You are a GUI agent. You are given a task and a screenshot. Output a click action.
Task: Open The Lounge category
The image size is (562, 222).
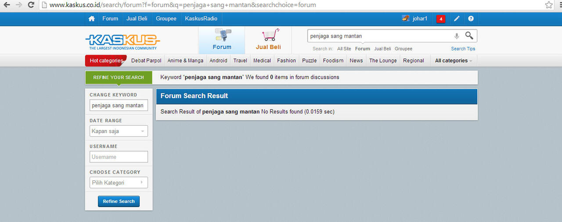383,60
